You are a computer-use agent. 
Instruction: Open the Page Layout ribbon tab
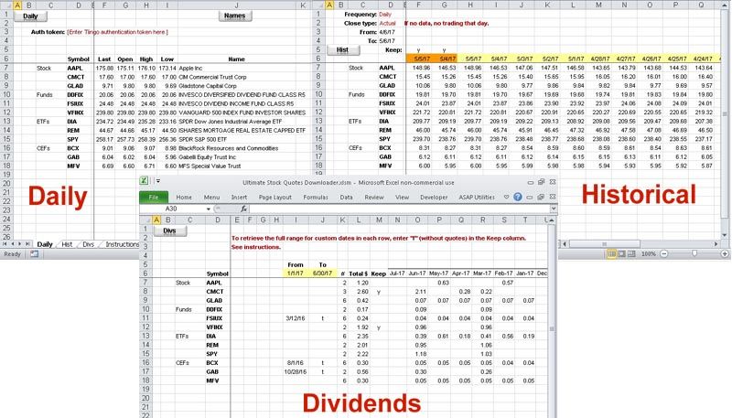click(275, 198)
